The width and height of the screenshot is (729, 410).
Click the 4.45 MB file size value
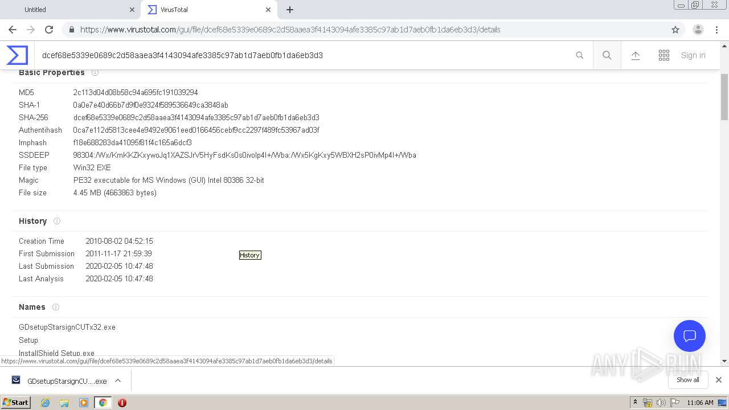click(x=114, y=192)
